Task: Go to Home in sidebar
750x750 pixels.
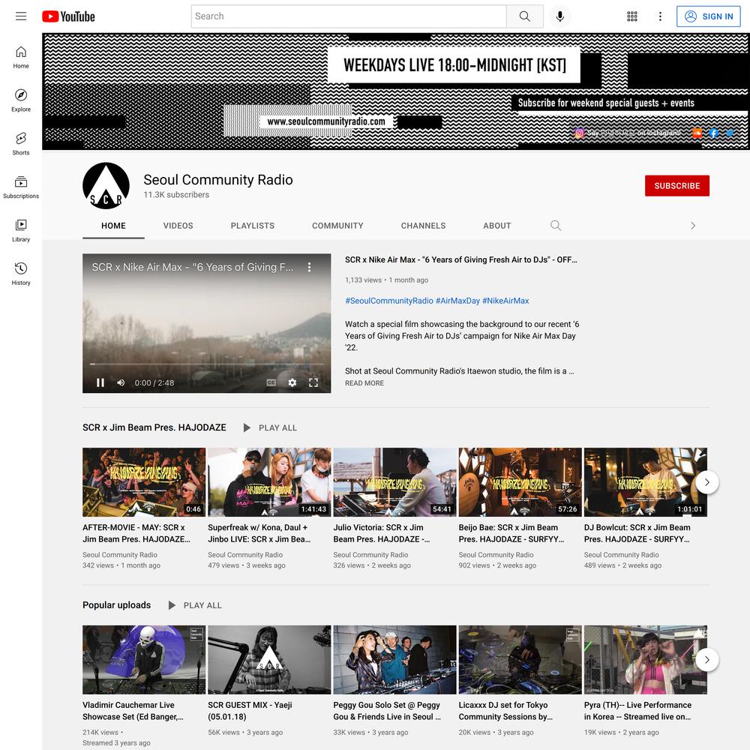Action: click(21, 58)
